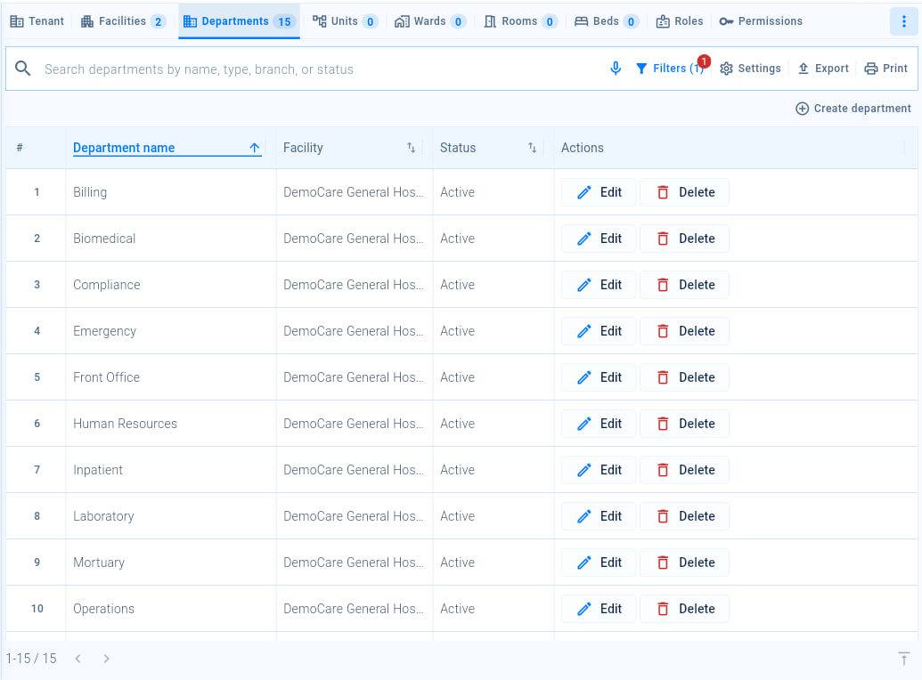Edit the Inpatient department
The height and width of the screenshot is (680, 922).
[599, 470]
